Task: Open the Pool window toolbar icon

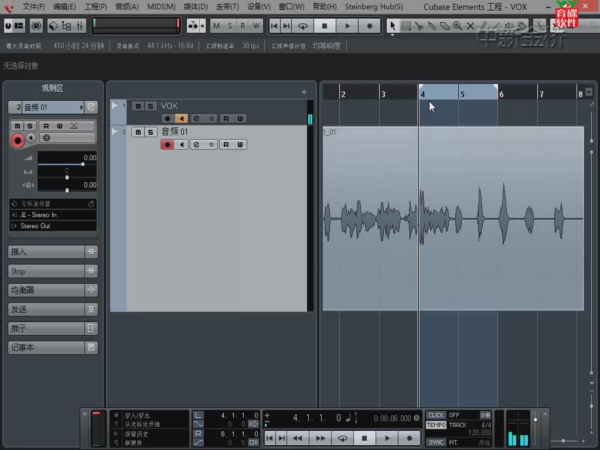Action: (x=53, y=26)
